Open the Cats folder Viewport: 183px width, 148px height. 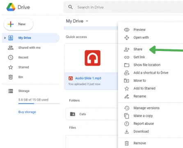point(92,114)
